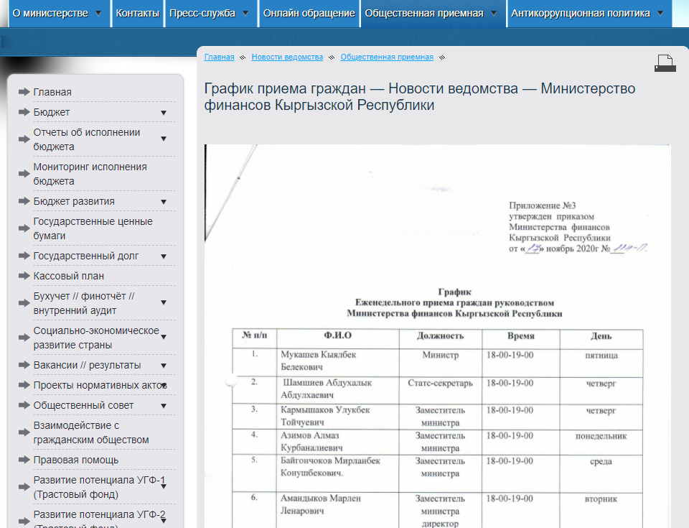Open the Новости ведомства breadcrumb link
The width and height of the screenshot is (689, 528).
click(x=286, y=57)
